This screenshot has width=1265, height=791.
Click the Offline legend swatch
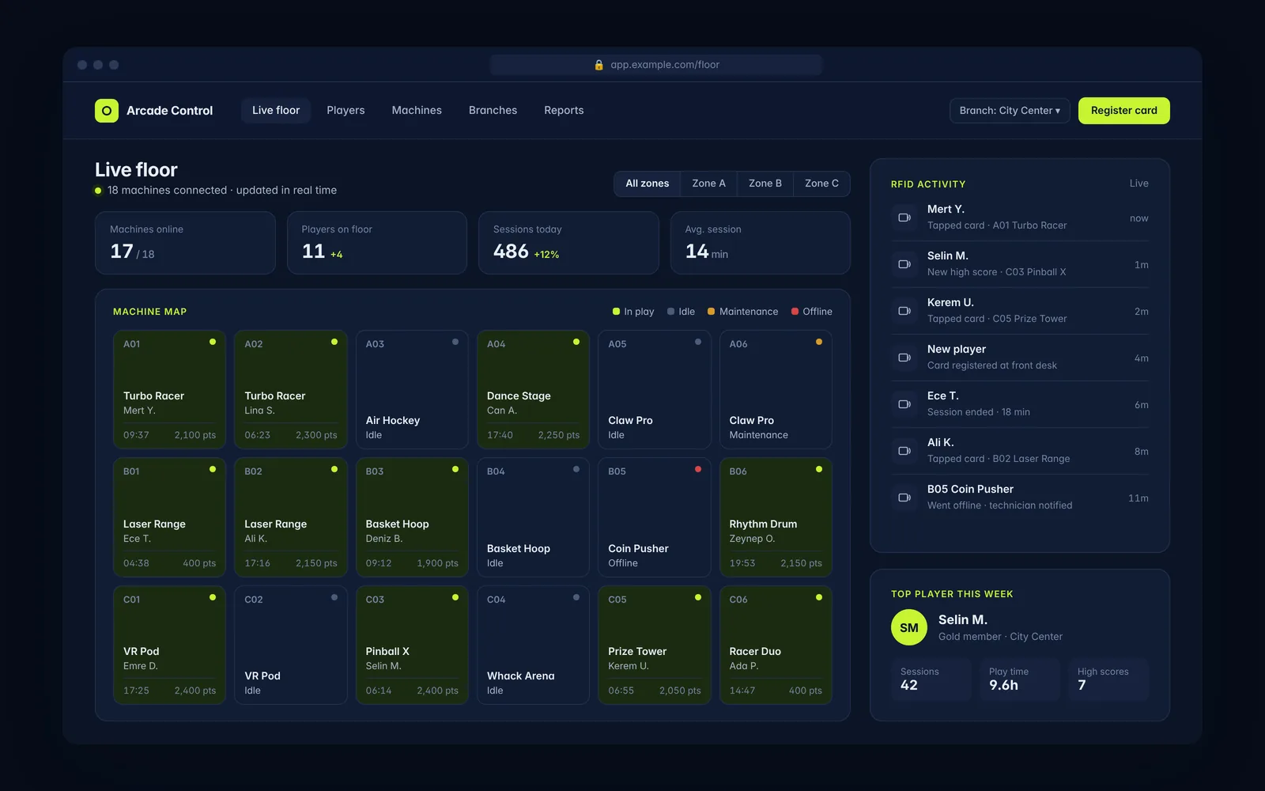pyautogui.click(x=795, y=312)
